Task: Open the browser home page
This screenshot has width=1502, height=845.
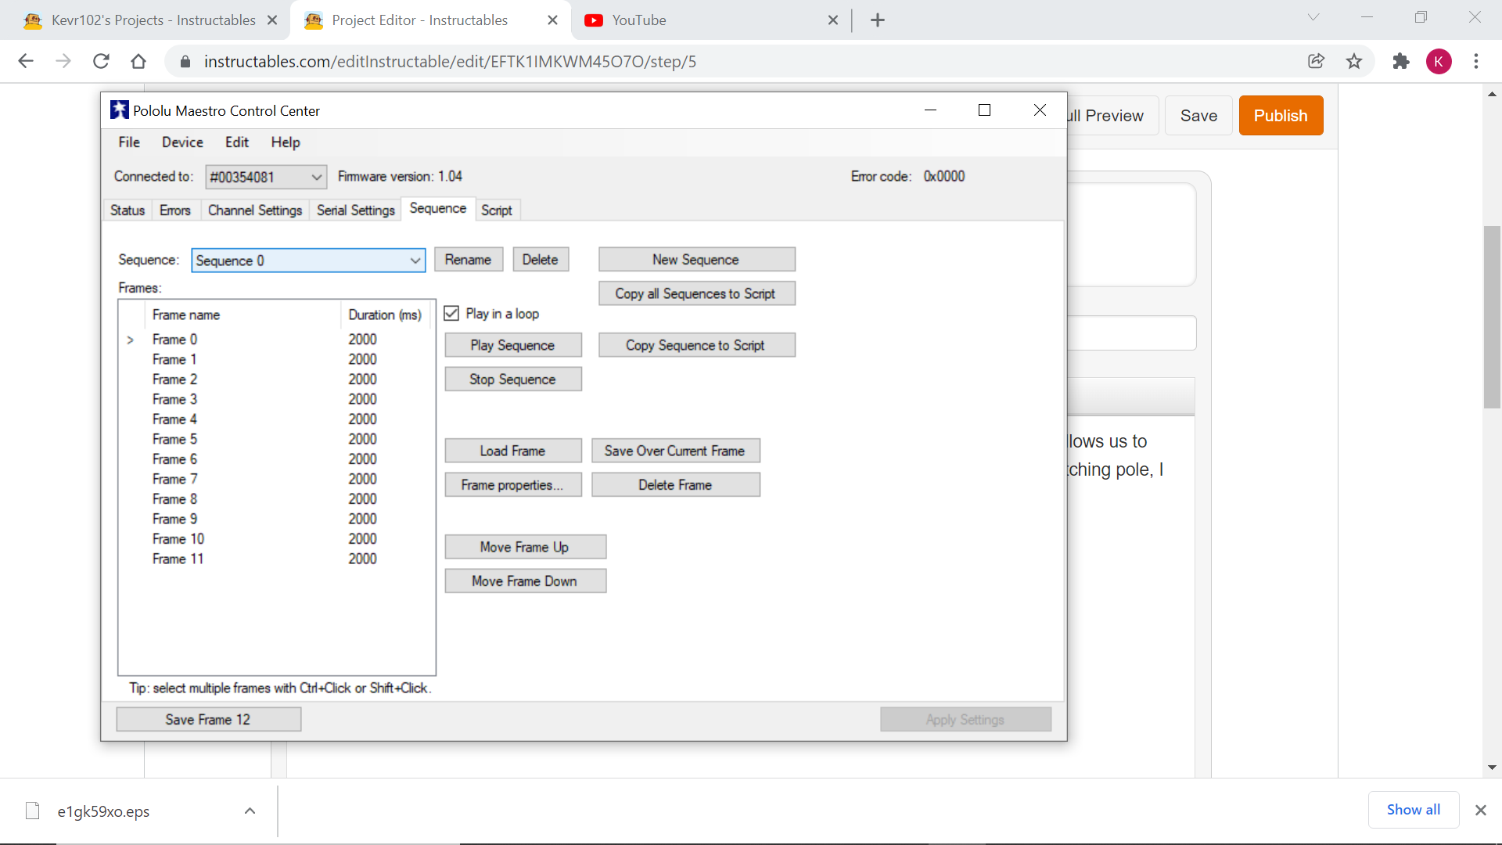Action: pos(138,61)
